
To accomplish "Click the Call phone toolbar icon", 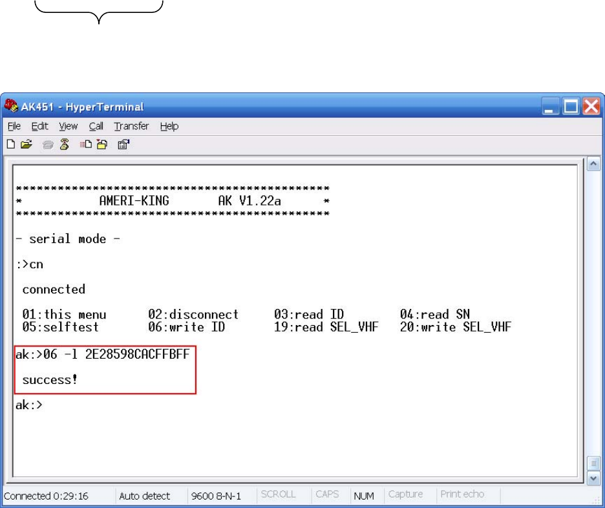I will pos(48,145).
